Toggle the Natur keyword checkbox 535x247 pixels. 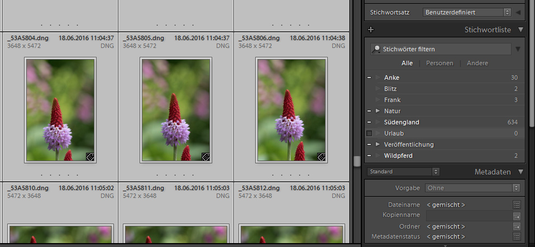click(369, 111)
